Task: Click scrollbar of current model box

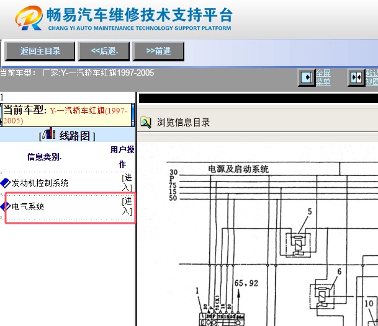Action: 133,115
